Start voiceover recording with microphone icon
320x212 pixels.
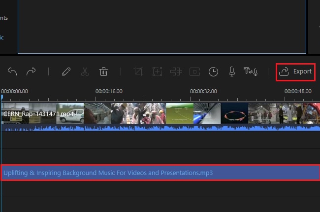pyautogui.click(x=232, y=71)
